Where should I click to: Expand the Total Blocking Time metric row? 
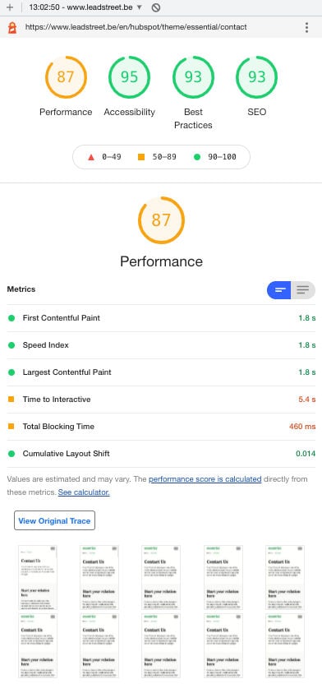161,427
